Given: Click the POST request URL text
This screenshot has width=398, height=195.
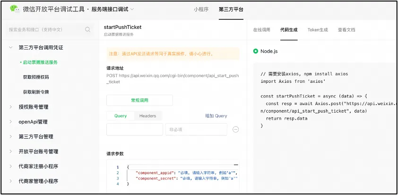Looking at the screenshot, I should coord(173,79).
